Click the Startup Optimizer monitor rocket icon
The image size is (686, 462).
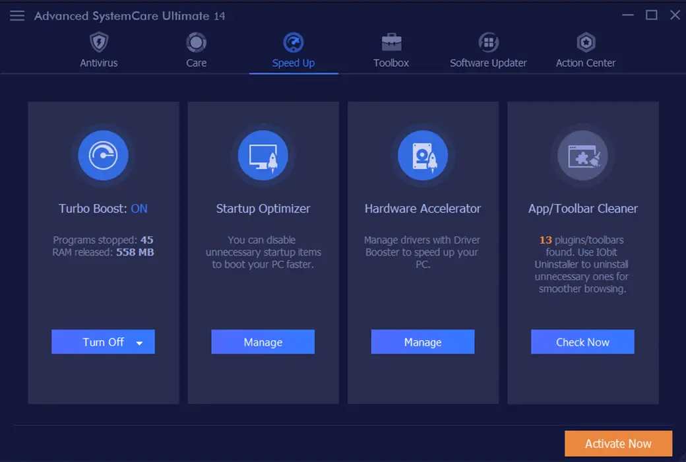(x=263, y=155)
